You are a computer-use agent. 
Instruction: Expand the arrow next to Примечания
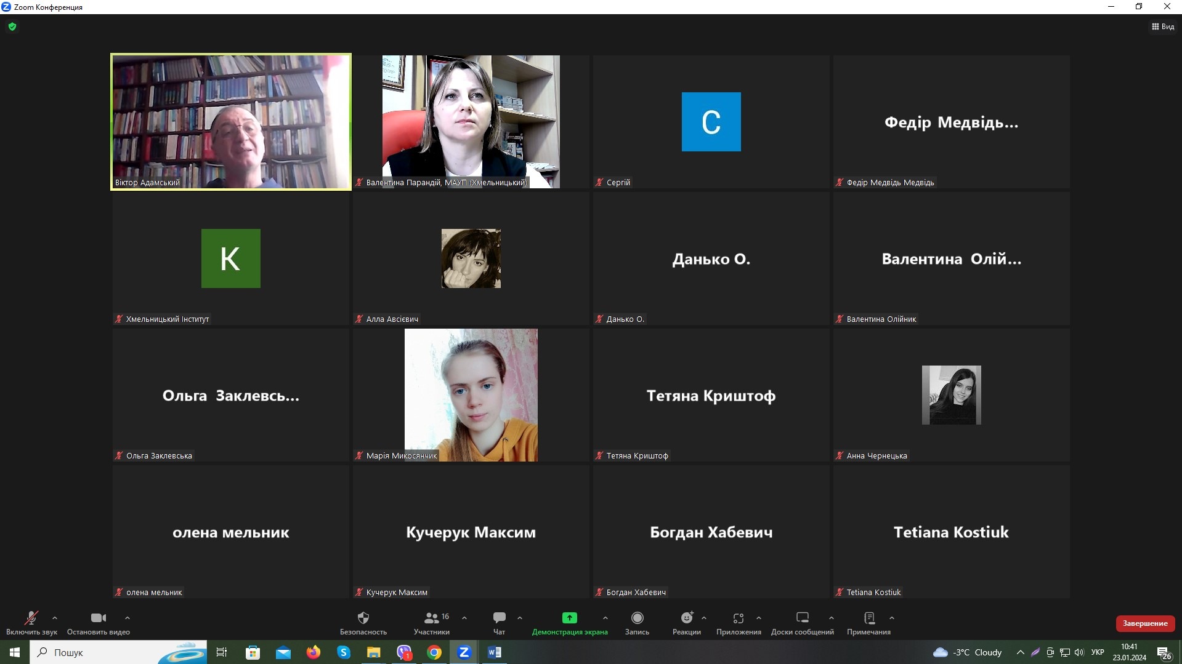pos(892,618)
